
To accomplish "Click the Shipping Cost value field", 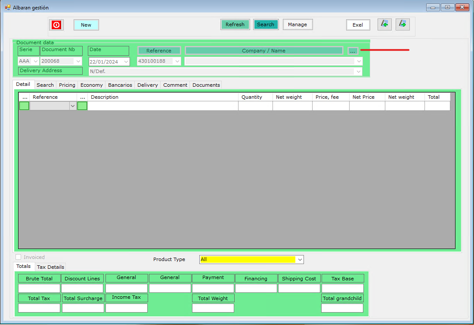I will click(x=299, y=288).
